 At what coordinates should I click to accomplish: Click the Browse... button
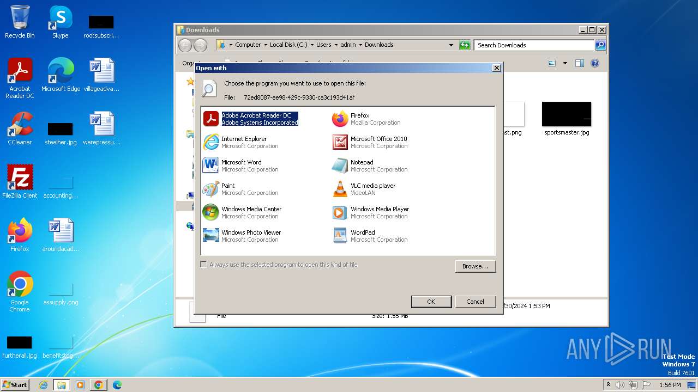point(475,266)
